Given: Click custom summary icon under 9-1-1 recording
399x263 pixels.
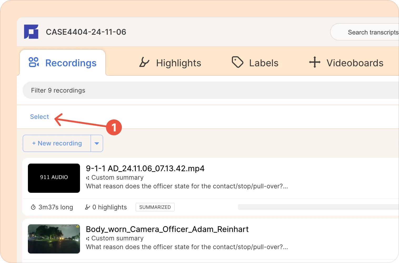Looking at the screenshot, I should [x=88, y=178].
